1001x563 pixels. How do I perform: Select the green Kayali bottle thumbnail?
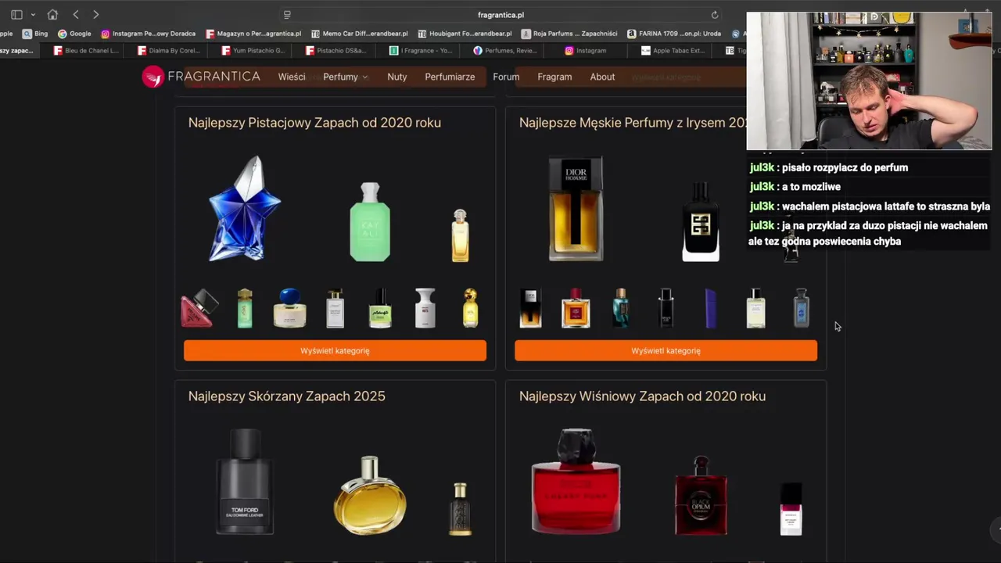click(370, 222)
